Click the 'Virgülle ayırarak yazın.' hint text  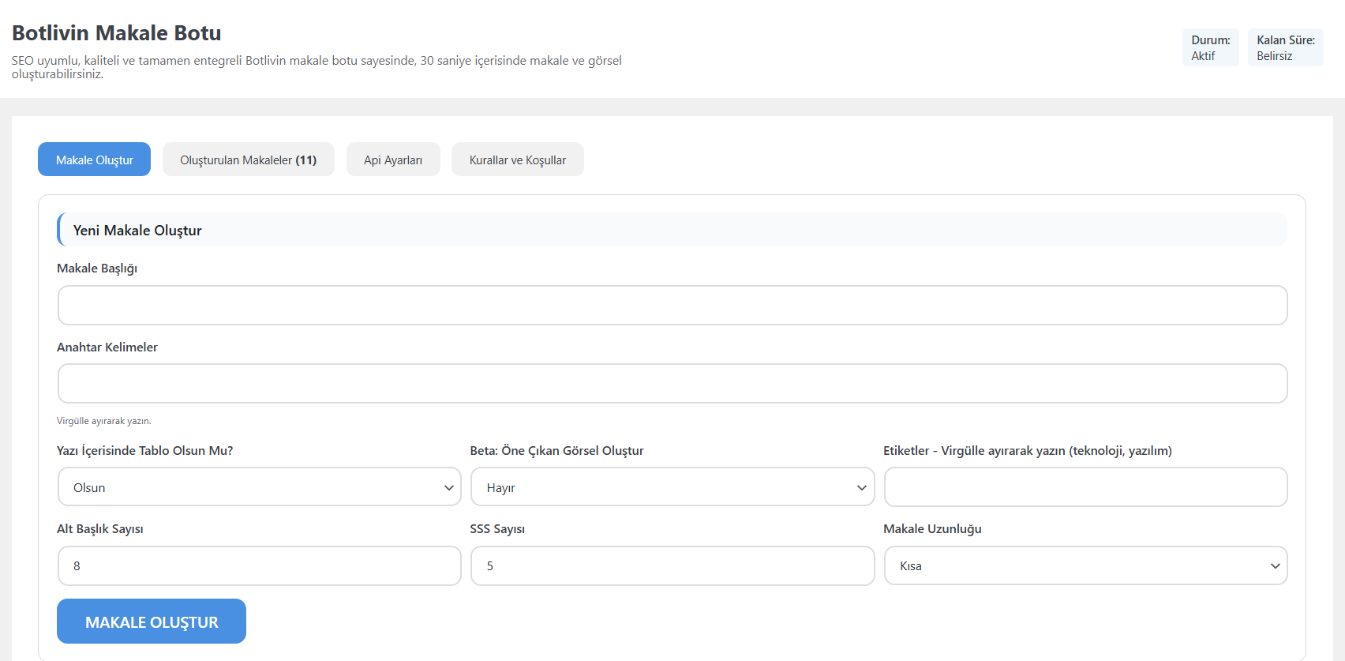point(104,421)
